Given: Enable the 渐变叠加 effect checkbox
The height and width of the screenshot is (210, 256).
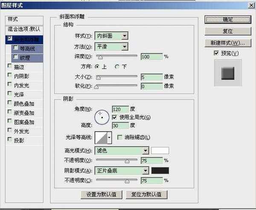Looking at the screenshot, I should coord(10,112).
